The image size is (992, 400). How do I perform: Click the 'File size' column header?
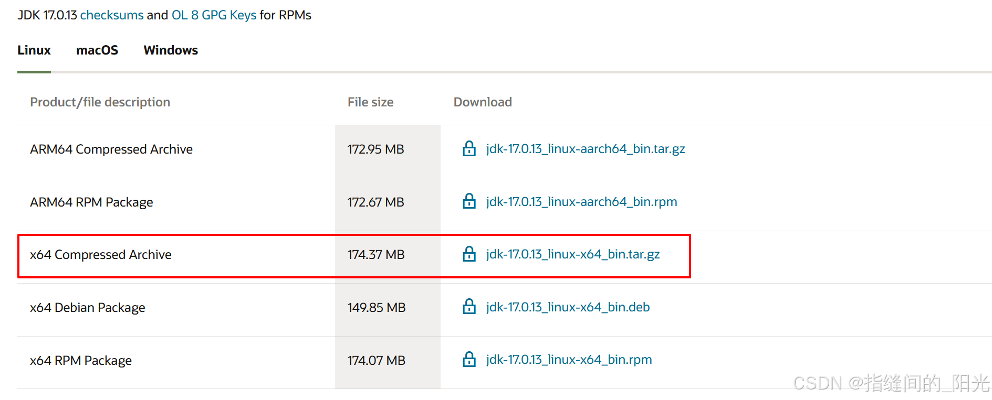tap(370, 102)
